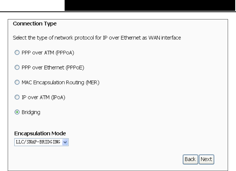Click the black header banner at the top
236x171 pixels.
click(x=150, y=5)
